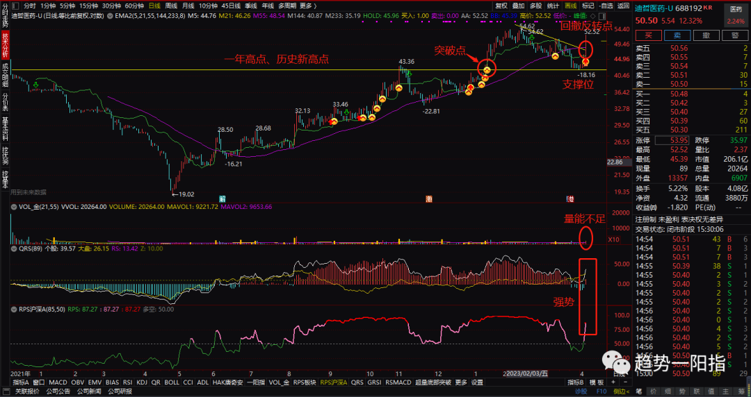
Task: Select 一阳指 indicator tab
Action: 256,382
